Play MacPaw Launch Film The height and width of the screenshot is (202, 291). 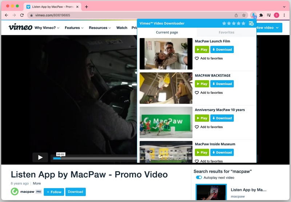coord(202,49)
